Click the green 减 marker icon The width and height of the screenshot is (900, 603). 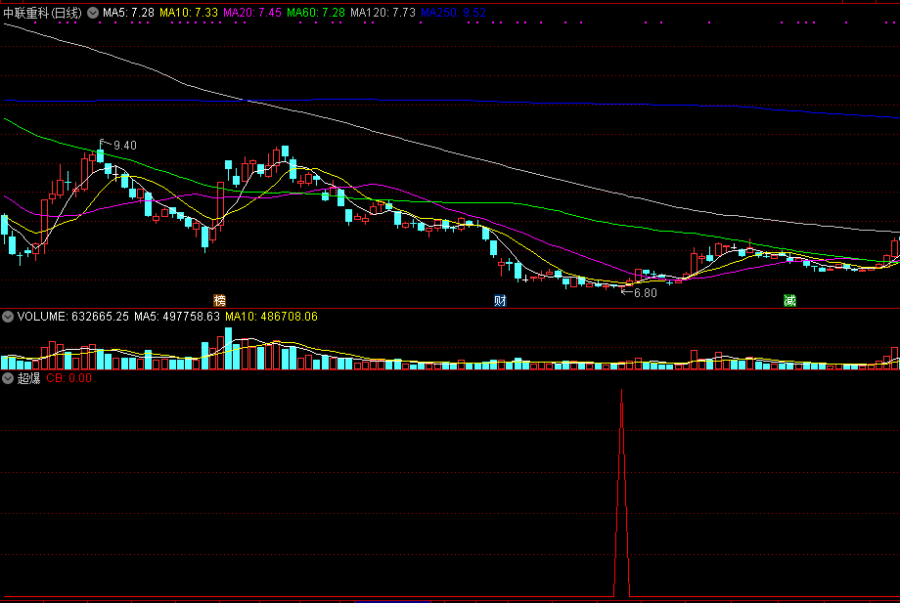789,300
